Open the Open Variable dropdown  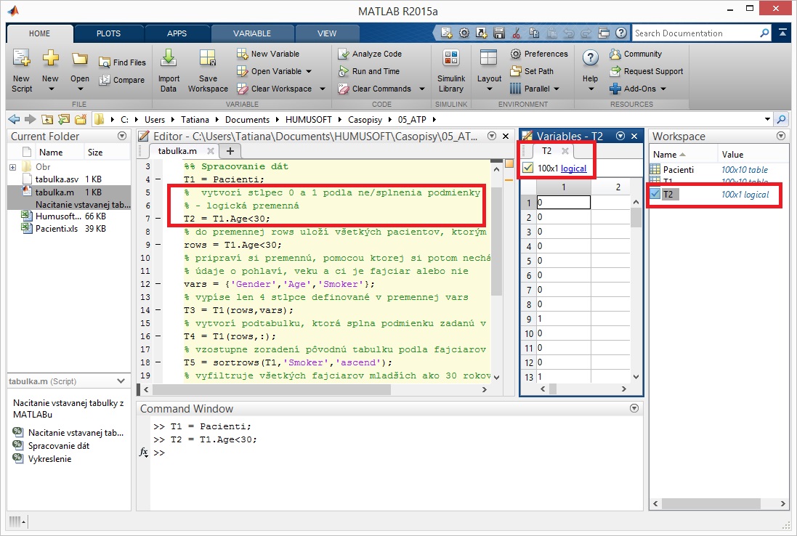(x=309, y=72)
